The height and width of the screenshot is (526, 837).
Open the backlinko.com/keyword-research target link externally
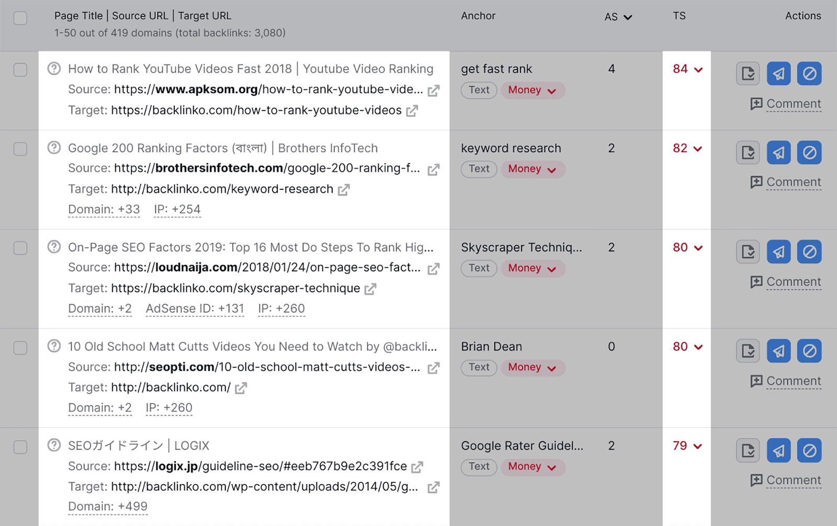[344, 190]
